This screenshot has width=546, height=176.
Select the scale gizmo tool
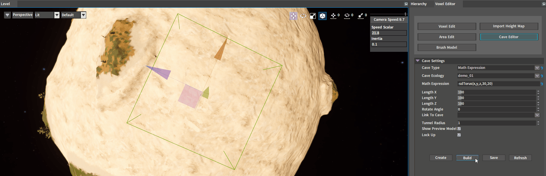coord(313,16)
